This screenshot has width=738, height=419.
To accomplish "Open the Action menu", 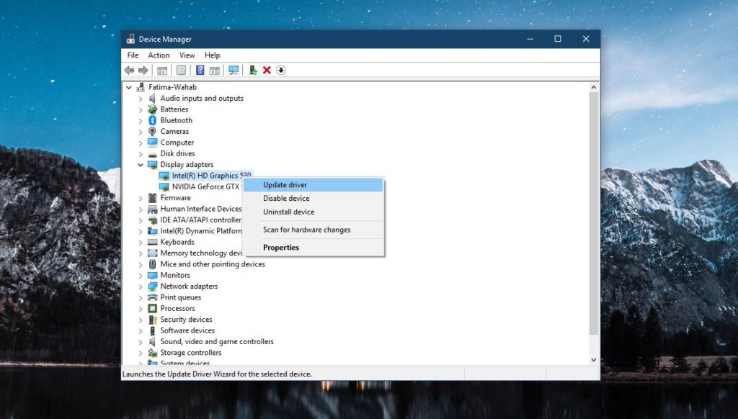I will point(159,55).
